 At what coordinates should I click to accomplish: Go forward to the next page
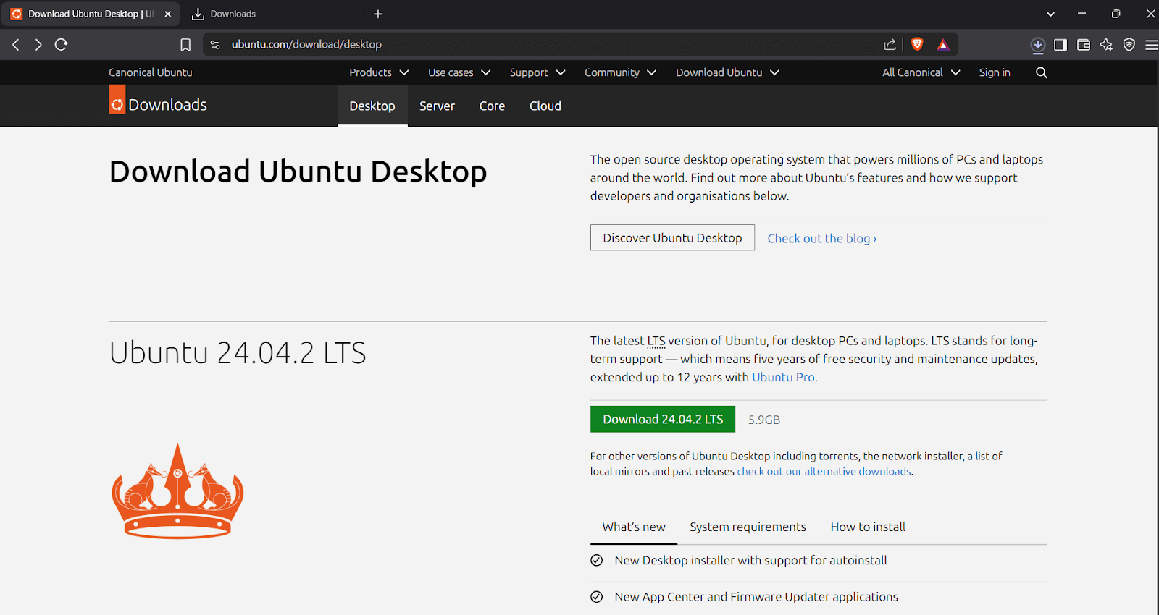click(x=38, y=45)
